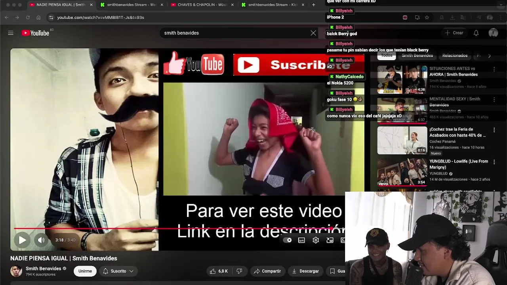507x285 pixels.
Task: Select the Relacionados filter chip
Action: point(455,55)
